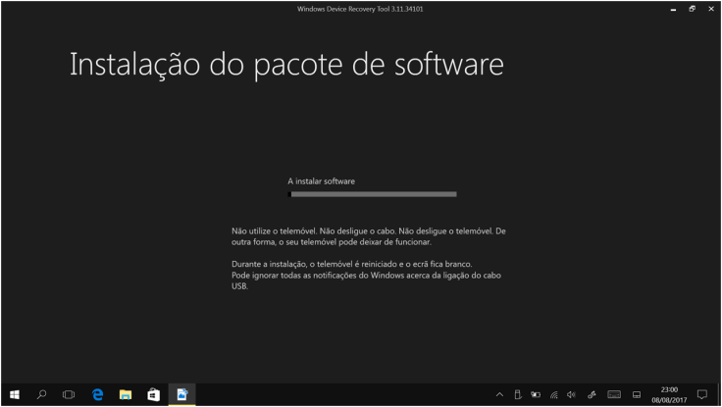
Task: Click the taskbar Search magnifier icon
Action: pos(41,394)
